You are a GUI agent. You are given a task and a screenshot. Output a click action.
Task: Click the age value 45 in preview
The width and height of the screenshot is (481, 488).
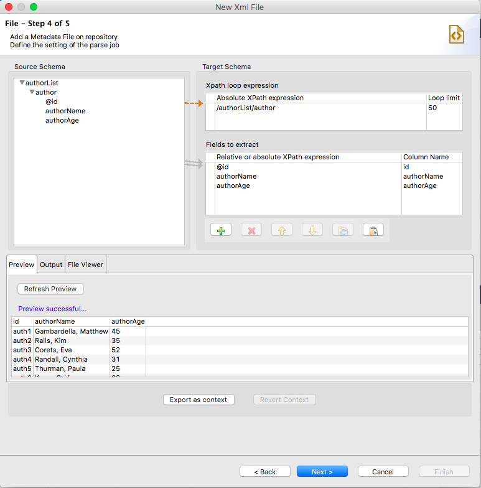coord(128,331)
